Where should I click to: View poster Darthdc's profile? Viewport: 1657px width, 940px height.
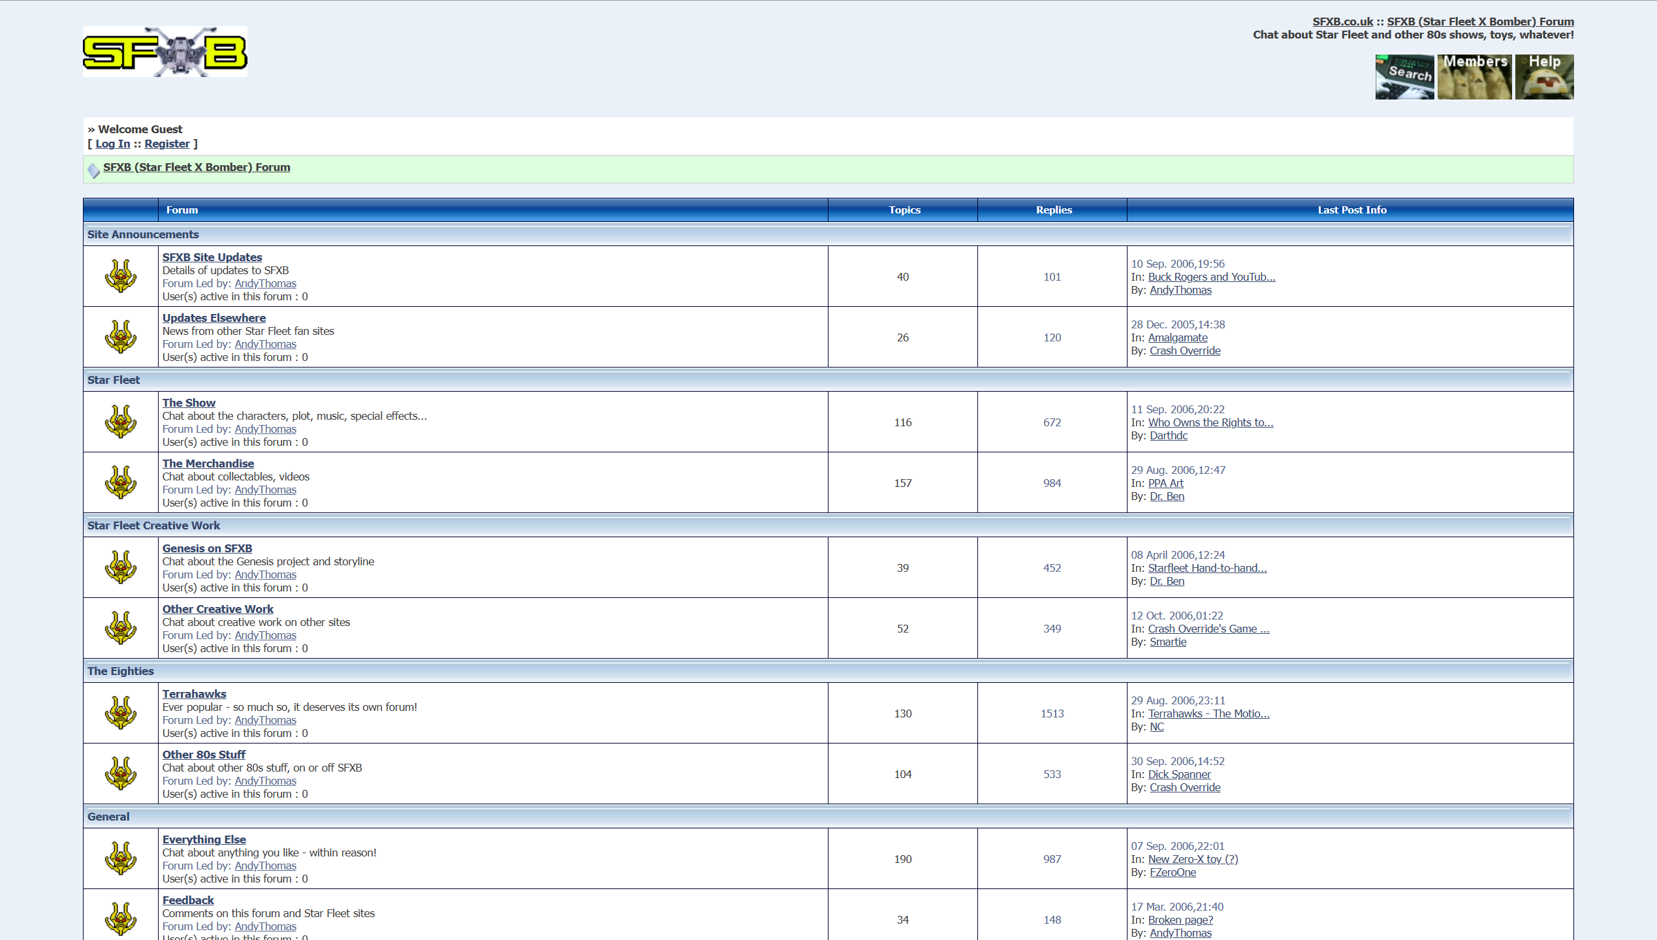pos(1169,435)
